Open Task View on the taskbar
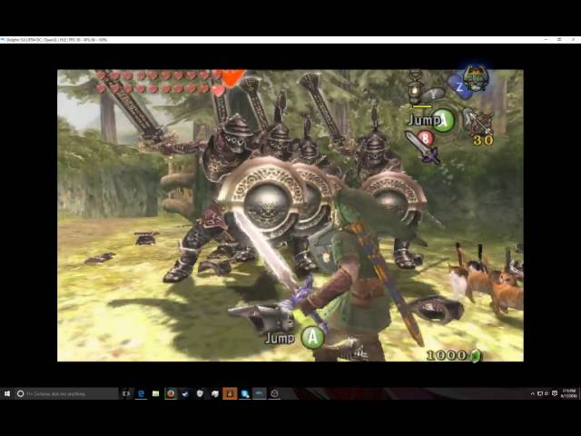Screen dimensions: 581x436 [126, 393]
